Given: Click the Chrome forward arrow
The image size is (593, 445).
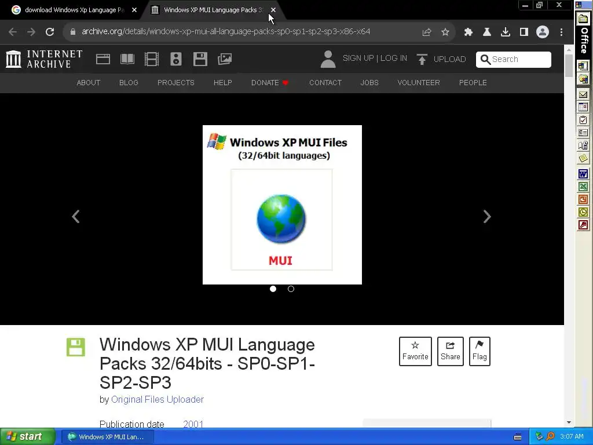Looking at the screenshot, I should click(31, 32).
